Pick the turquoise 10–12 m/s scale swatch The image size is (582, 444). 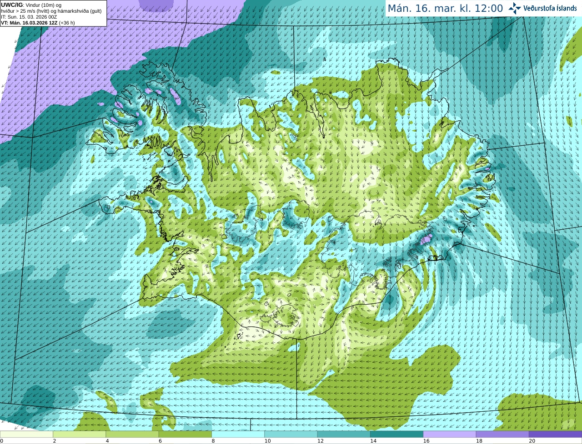pyautogui.click(x=291, y=434)
